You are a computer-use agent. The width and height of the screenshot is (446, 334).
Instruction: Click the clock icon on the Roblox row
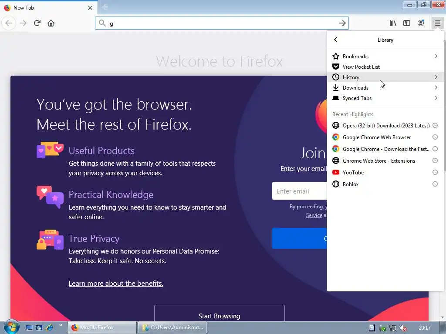pos(435,184)
